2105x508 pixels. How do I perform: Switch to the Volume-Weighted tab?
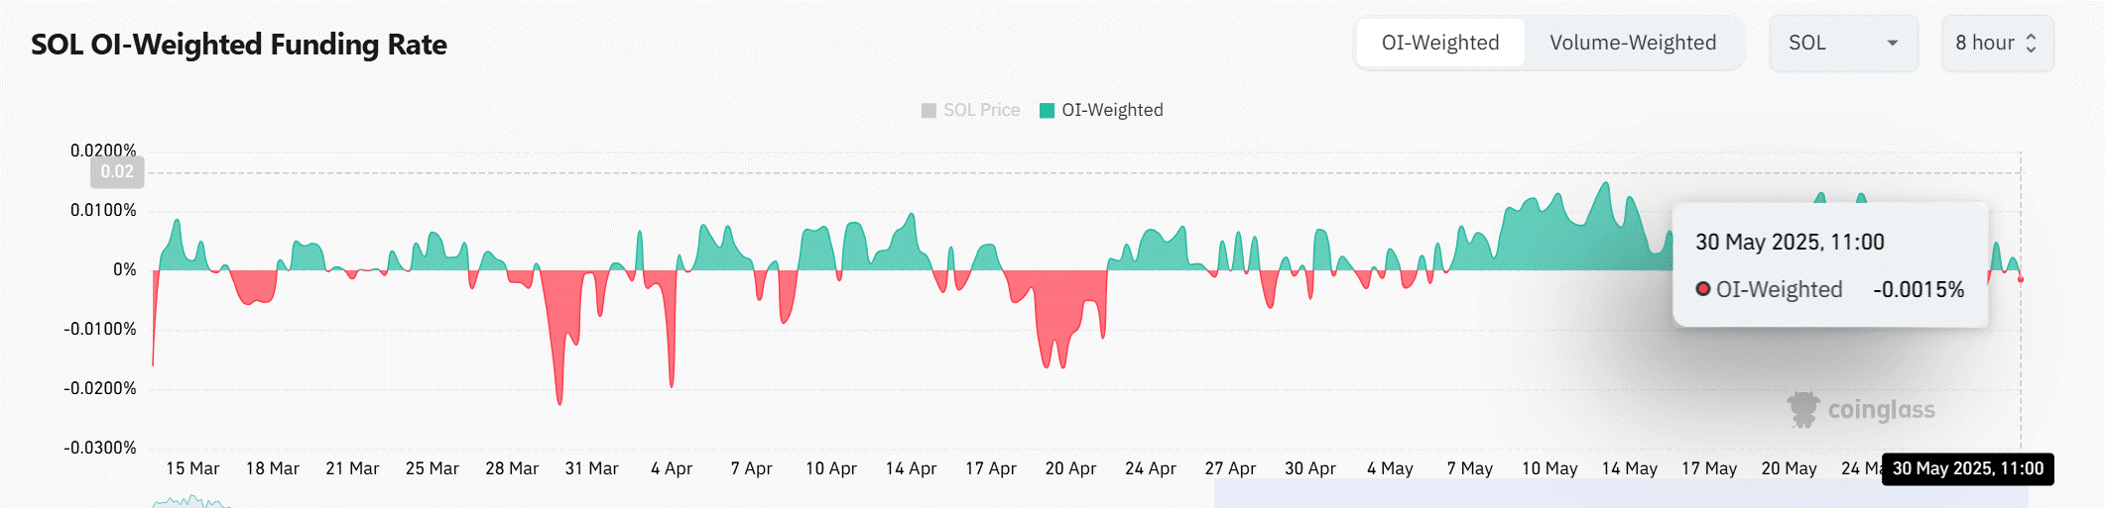coord(1632,43)
